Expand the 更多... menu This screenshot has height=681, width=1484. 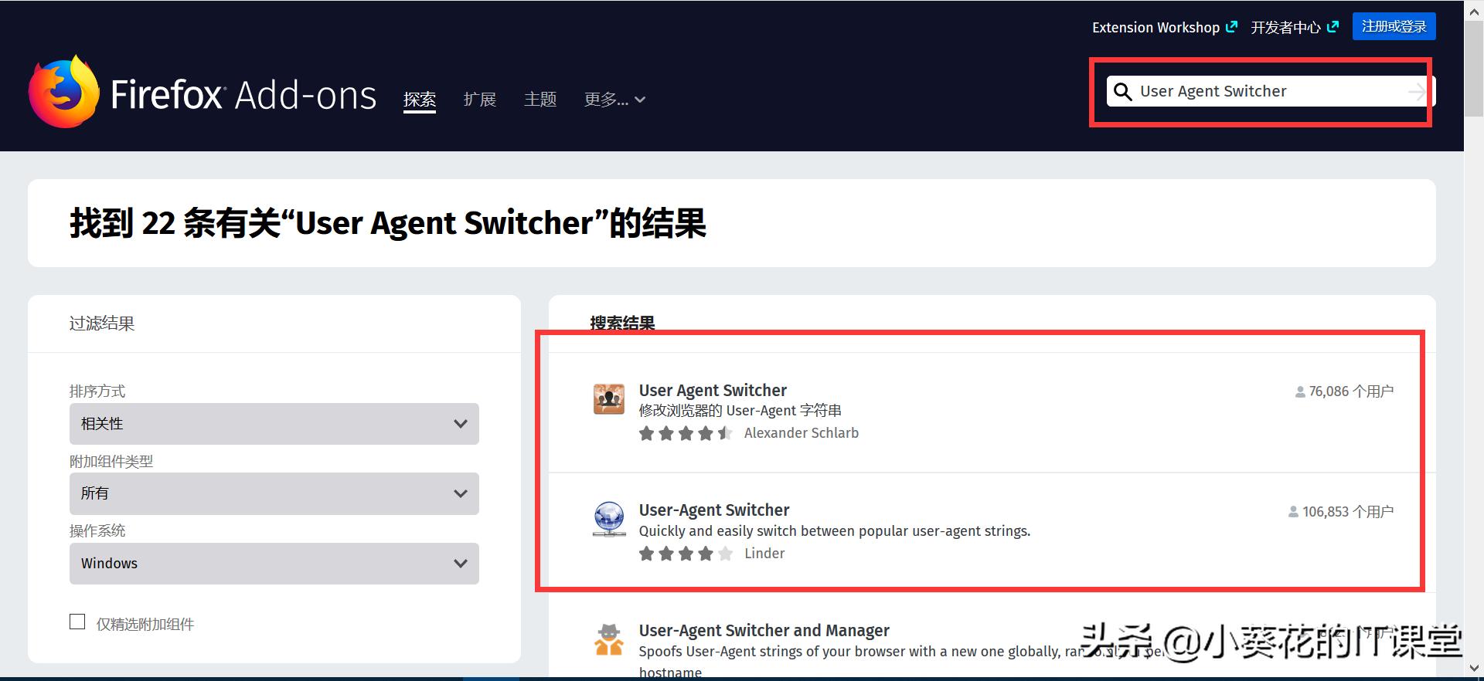pos(614,100)
